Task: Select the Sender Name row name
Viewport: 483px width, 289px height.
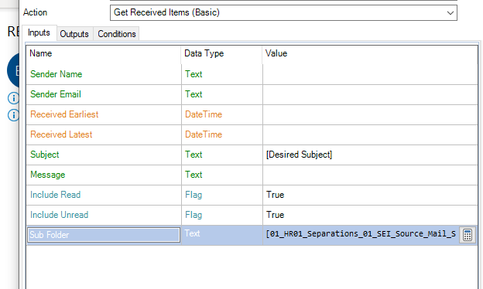Action: click(x=57, y=74)
